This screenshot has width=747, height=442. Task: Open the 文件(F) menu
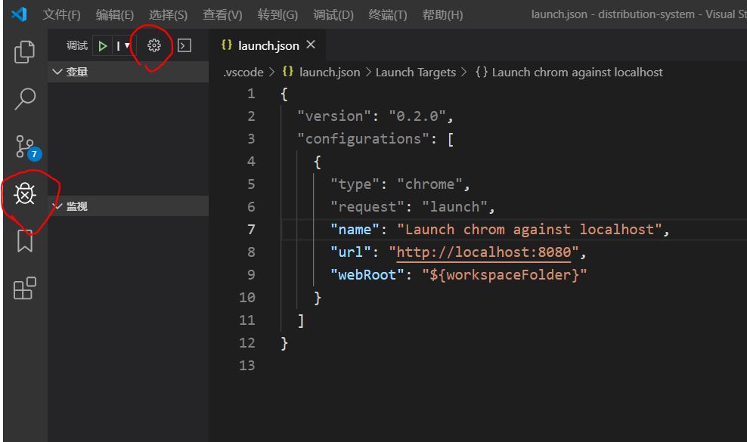pos(61,15)
